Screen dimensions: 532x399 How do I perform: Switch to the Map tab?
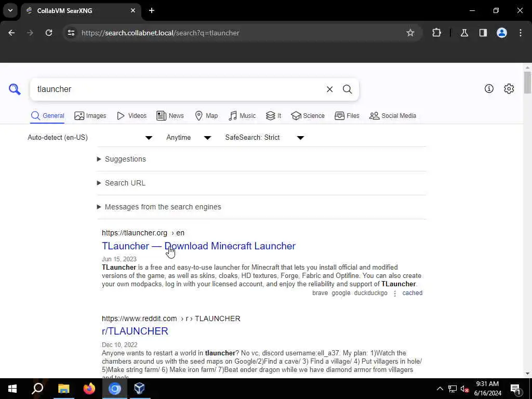point(207,116)
